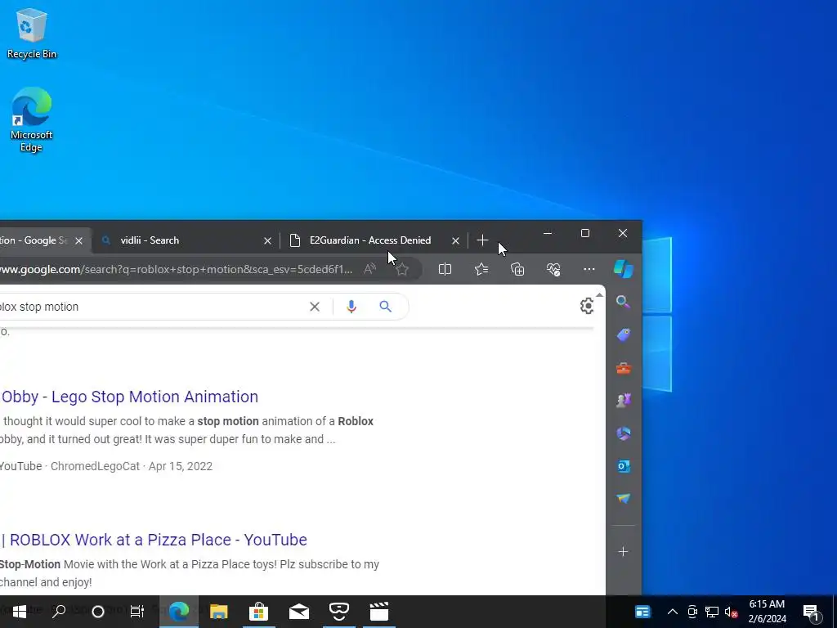Open the sidebar Outlook icon
The image size is (837, 628).
pos(623,466)
